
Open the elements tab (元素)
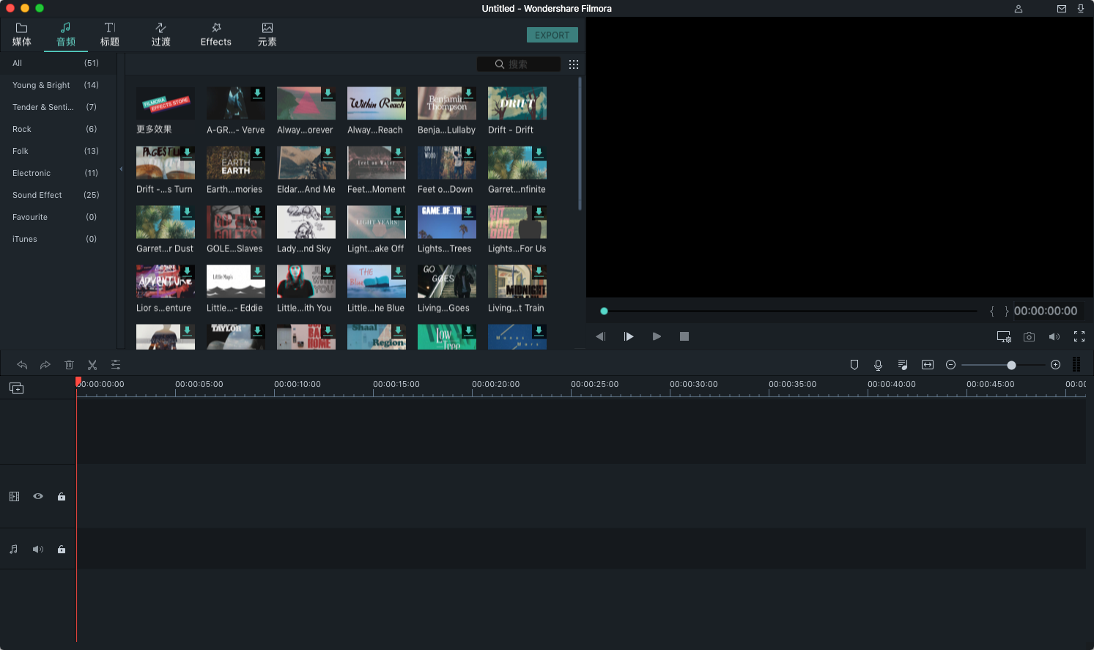pyautogui.click(x=267, y=34)
